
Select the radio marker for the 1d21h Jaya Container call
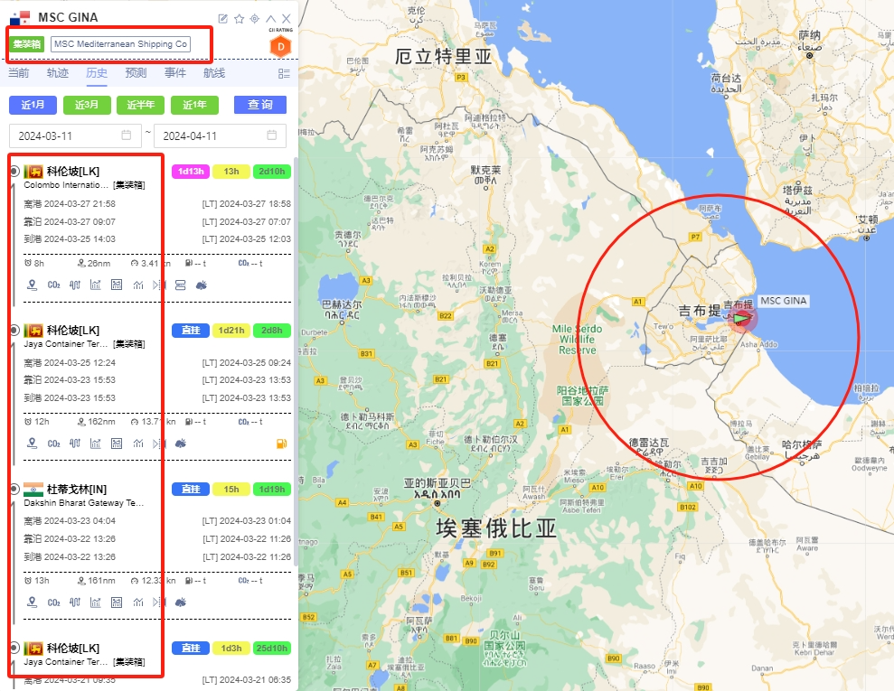click(14, 330)
